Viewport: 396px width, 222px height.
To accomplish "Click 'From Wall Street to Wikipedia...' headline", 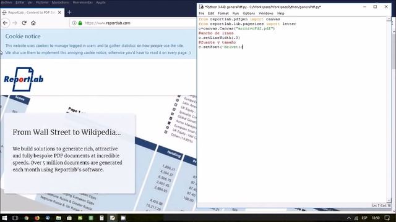I will click(67, 132).
